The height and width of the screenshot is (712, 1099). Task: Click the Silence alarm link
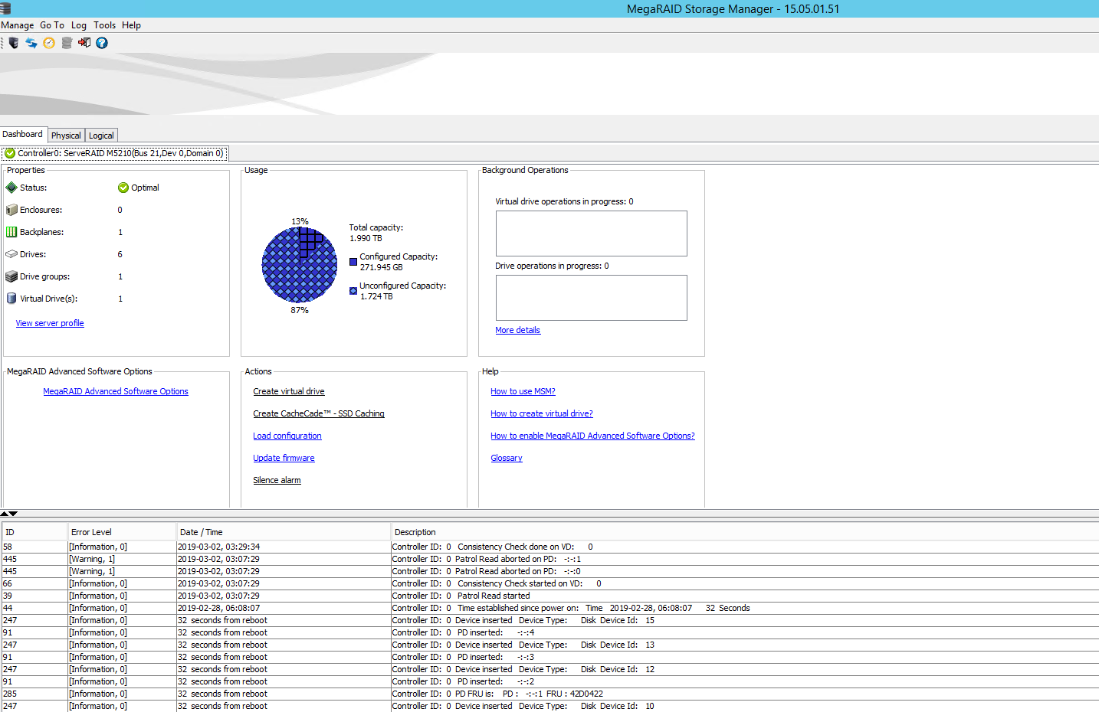tap(277, 480)
